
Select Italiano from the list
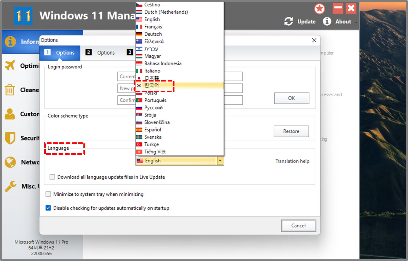click(x=179, y=71)
